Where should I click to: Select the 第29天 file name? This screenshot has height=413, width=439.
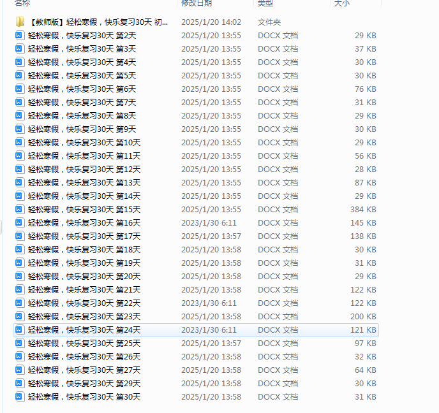point(84,384)
